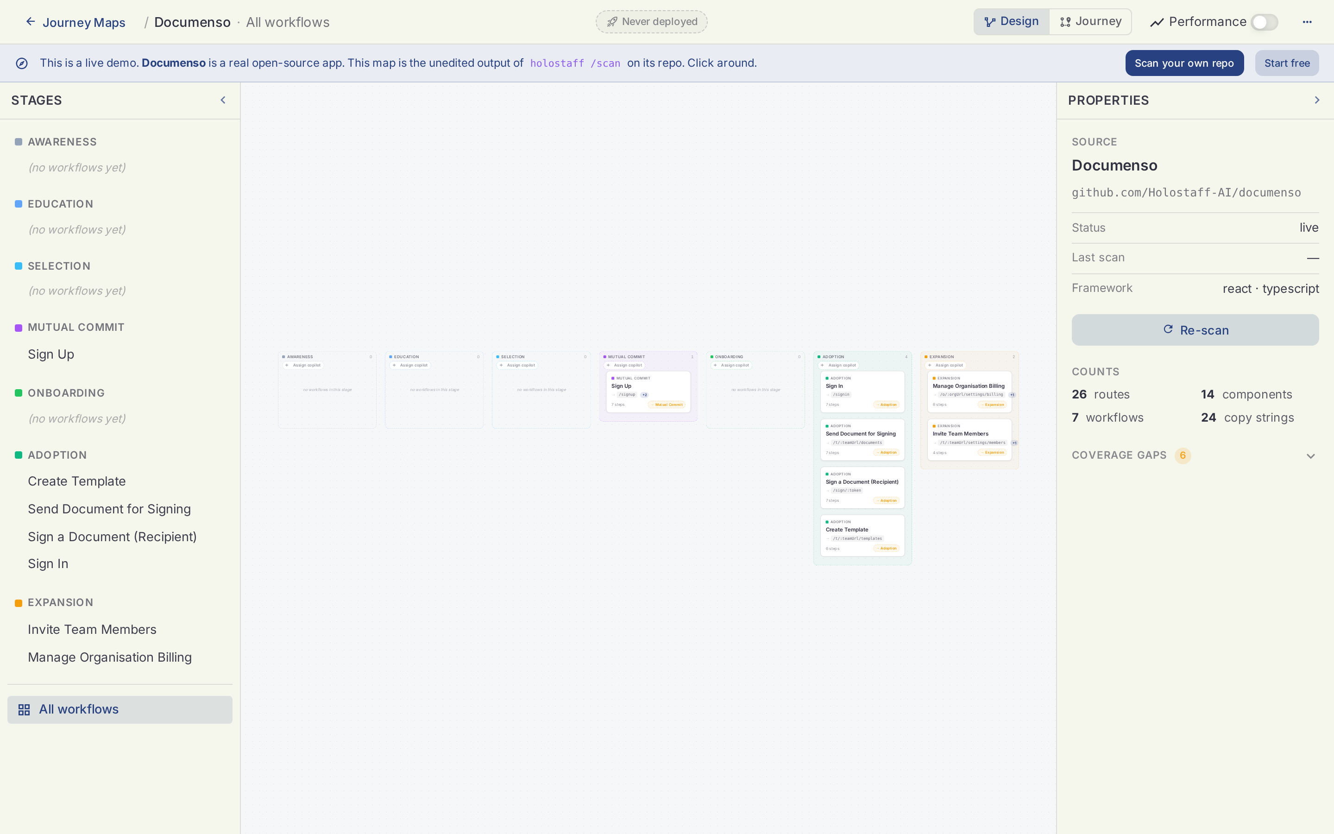Open the Sign In card on the canvas
1334x834 pixels.
point(862,392)
